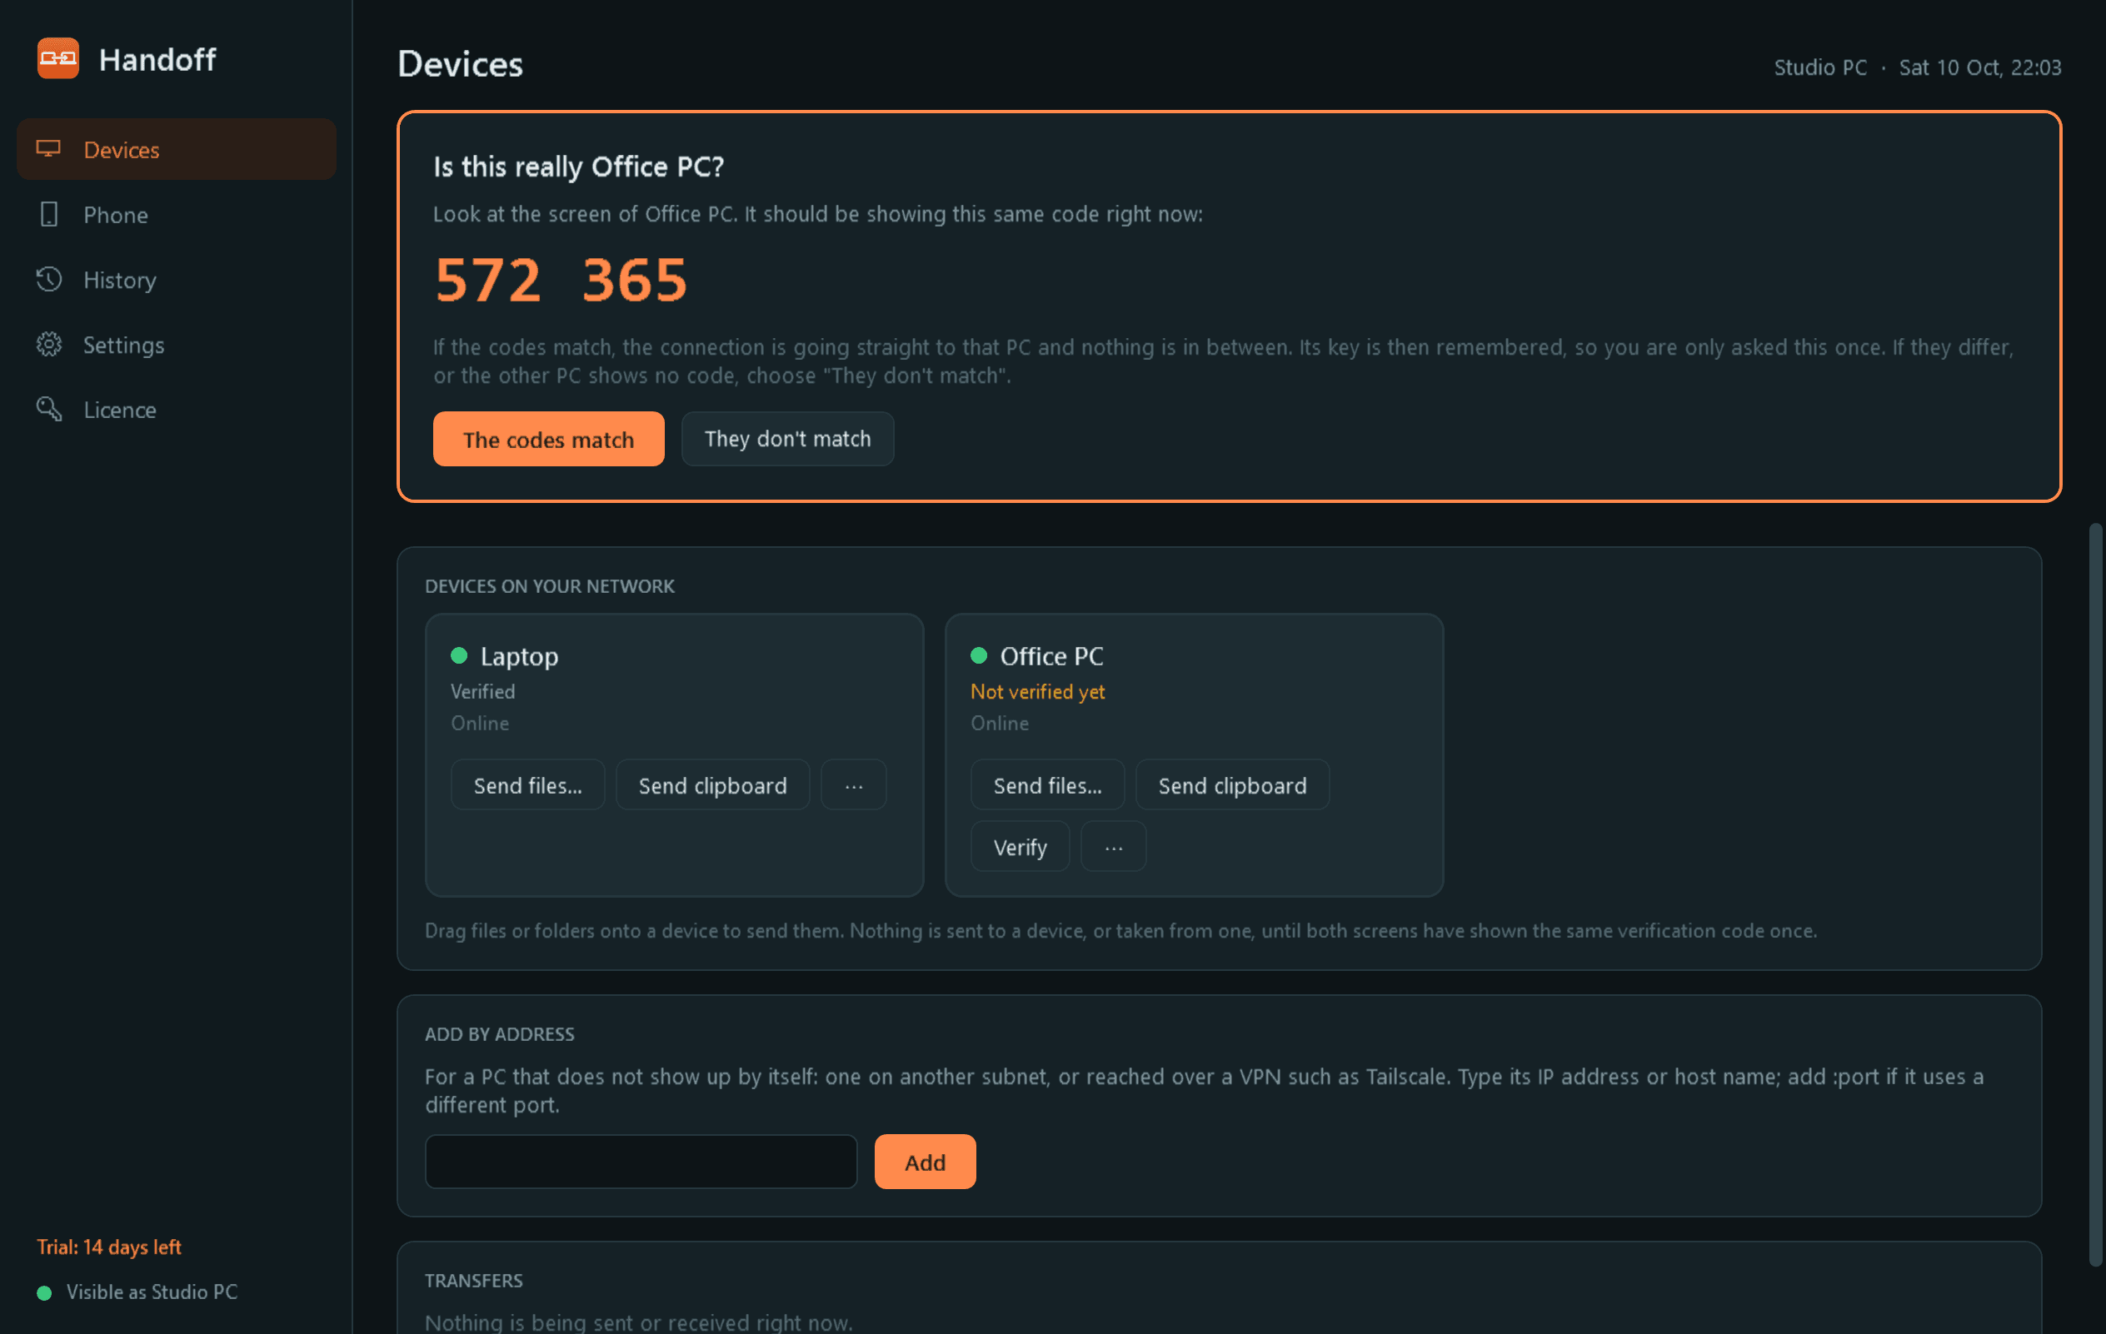
Task: Confirm with The codes match button
Action: [548, 439]
